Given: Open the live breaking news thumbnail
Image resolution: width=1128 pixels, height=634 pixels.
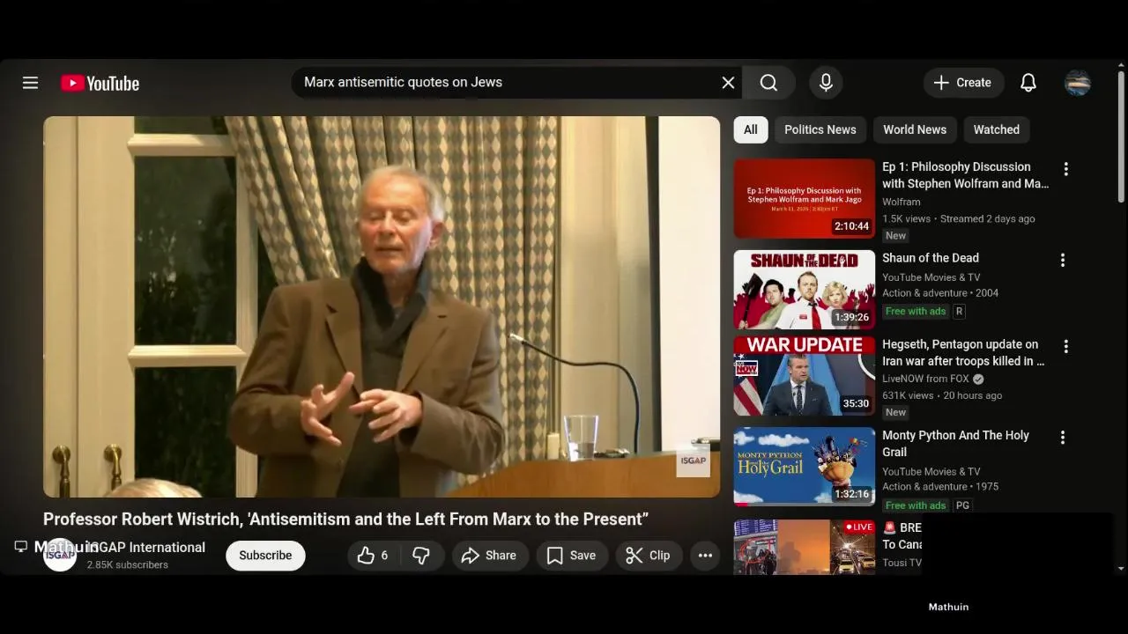Looking at the screenshot, I should [x=805, y=547].
